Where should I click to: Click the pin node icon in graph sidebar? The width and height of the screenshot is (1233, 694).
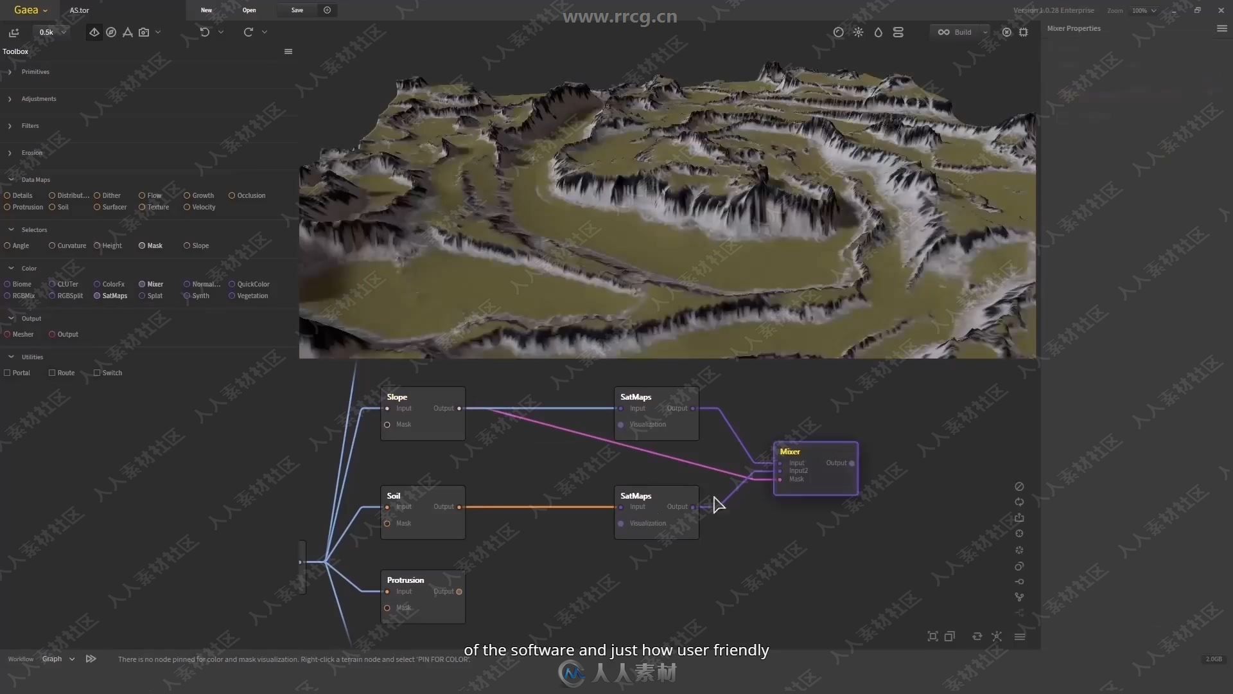(1019, 582)
